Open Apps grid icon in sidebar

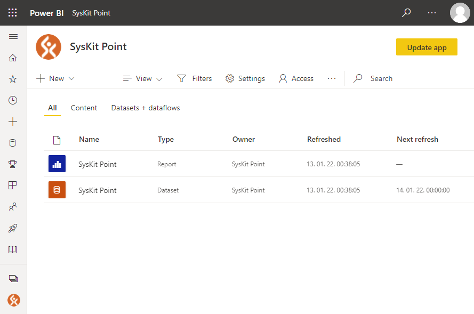tap(13, 186)
